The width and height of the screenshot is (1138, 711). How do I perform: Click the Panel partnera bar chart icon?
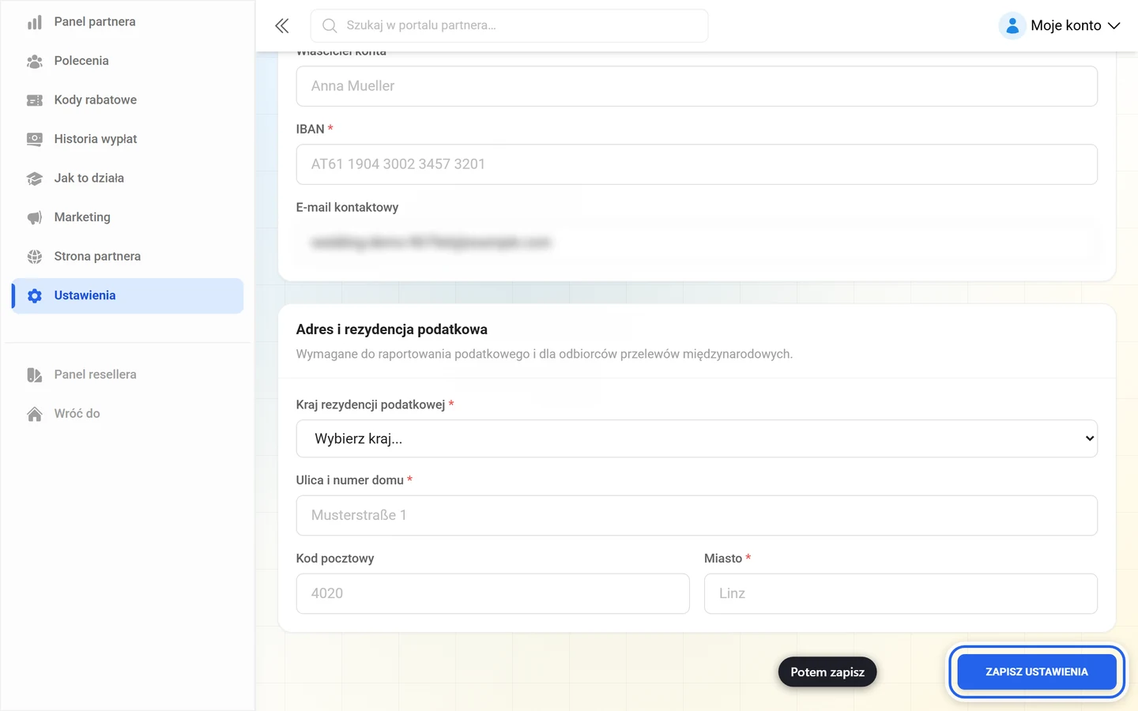[35, 22]
